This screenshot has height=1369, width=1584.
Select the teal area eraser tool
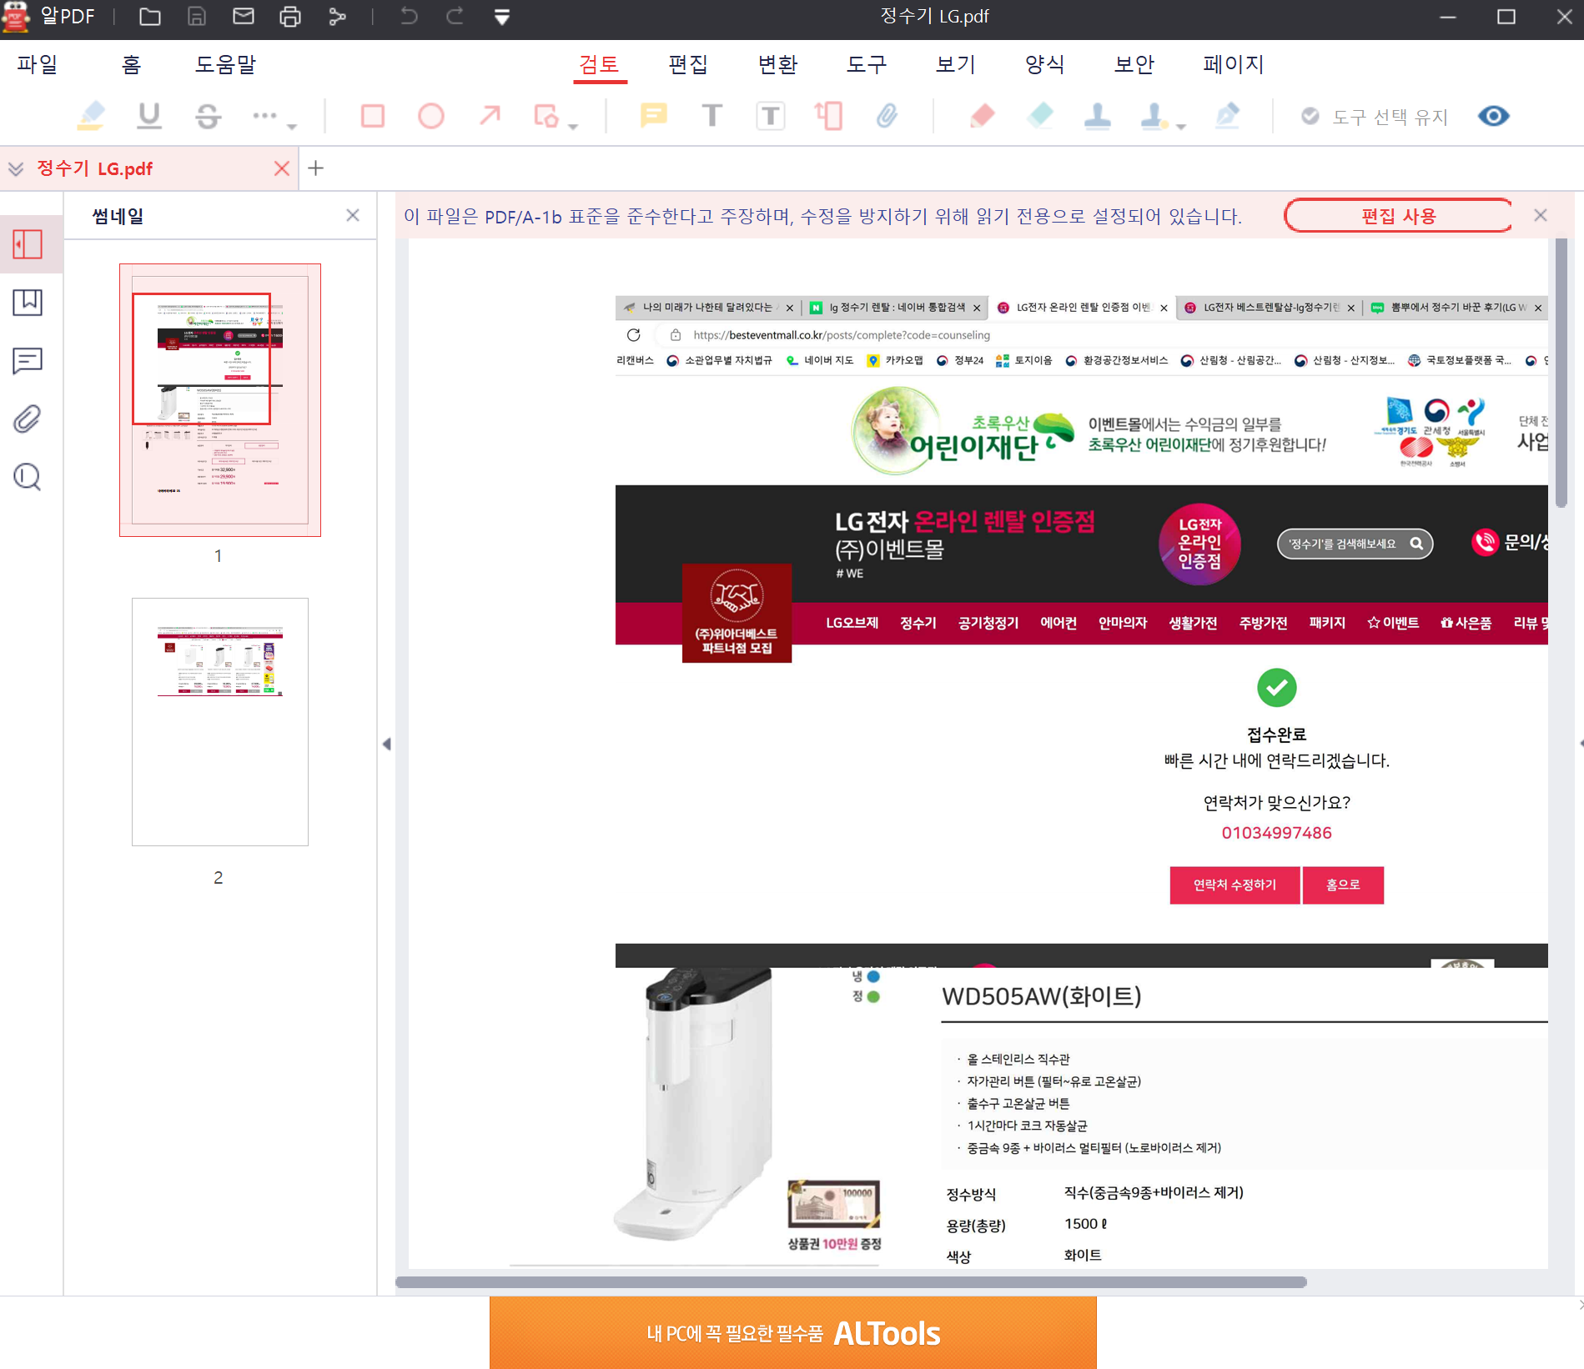point(1040,116)
